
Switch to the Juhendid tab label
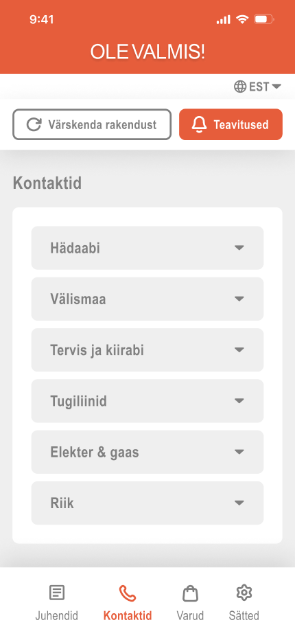pyautogui.click(x=57, y=615)
